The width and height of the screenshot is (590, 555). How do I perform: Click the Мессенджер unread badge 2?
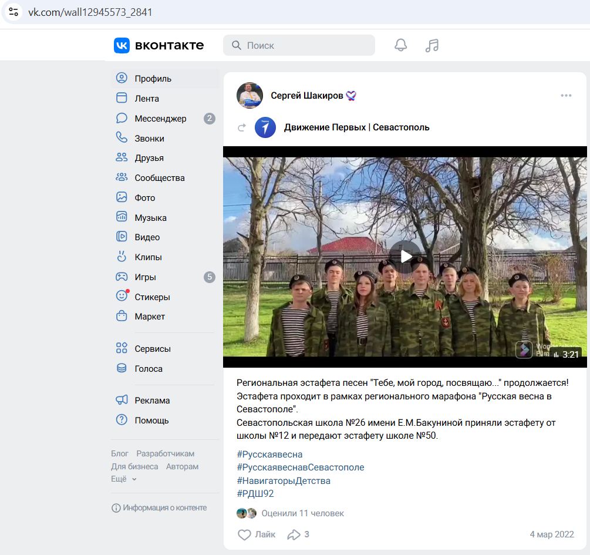[x=210, y=119]
